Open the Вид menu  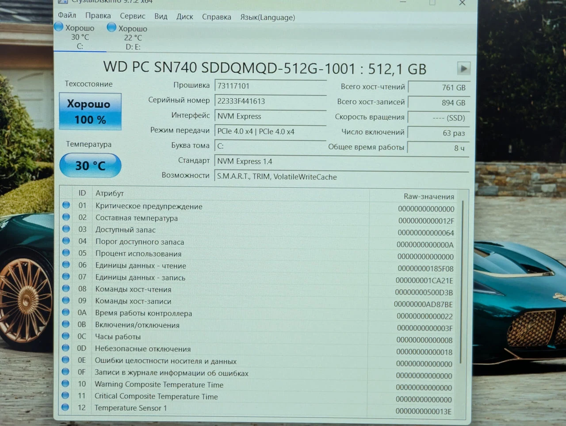click(161, 16)
